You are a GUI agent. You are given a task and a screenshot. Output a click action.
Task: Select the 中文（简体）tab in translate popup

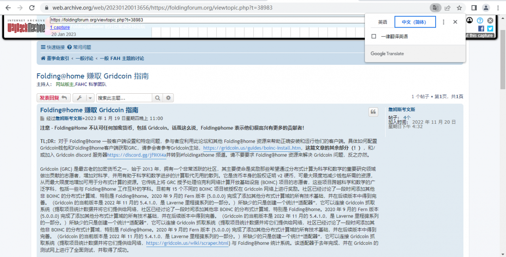click(x=415, y=22)
